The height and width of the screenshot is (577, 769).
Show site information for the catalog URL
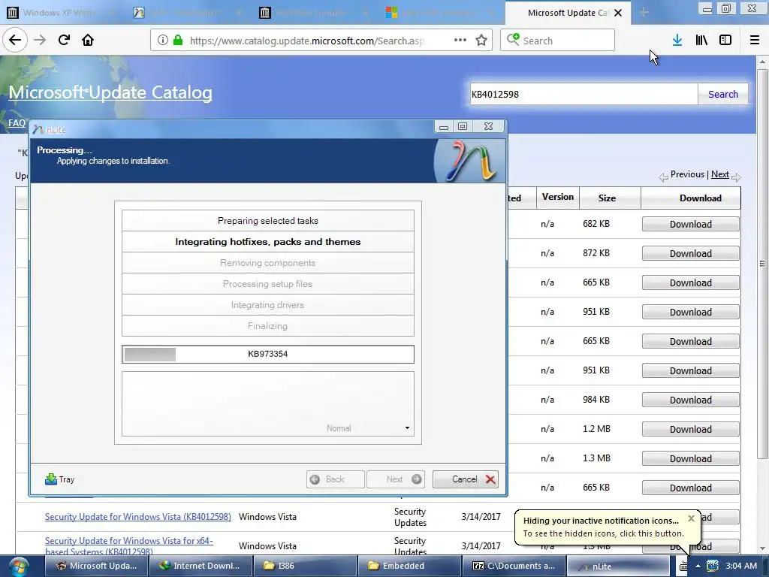pos(162,41)
